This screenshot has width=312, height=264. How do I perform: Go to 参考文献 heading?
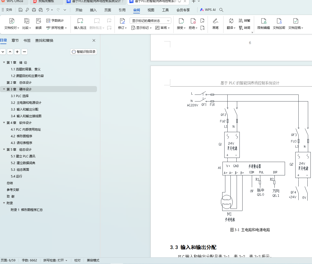(x=13, y=190)
